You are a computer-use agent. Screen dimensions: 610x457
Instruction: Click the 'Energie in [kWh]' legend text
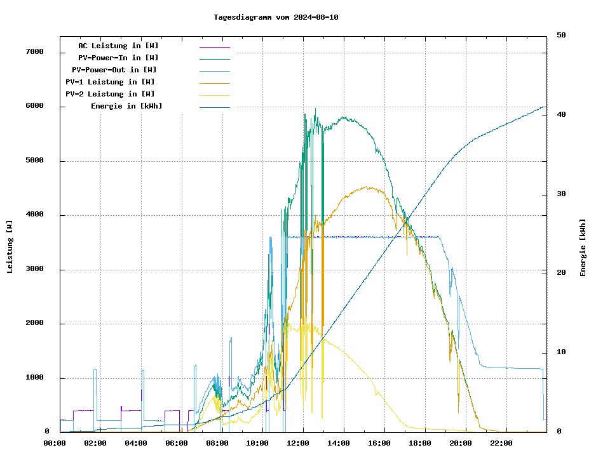coord(126,106)
